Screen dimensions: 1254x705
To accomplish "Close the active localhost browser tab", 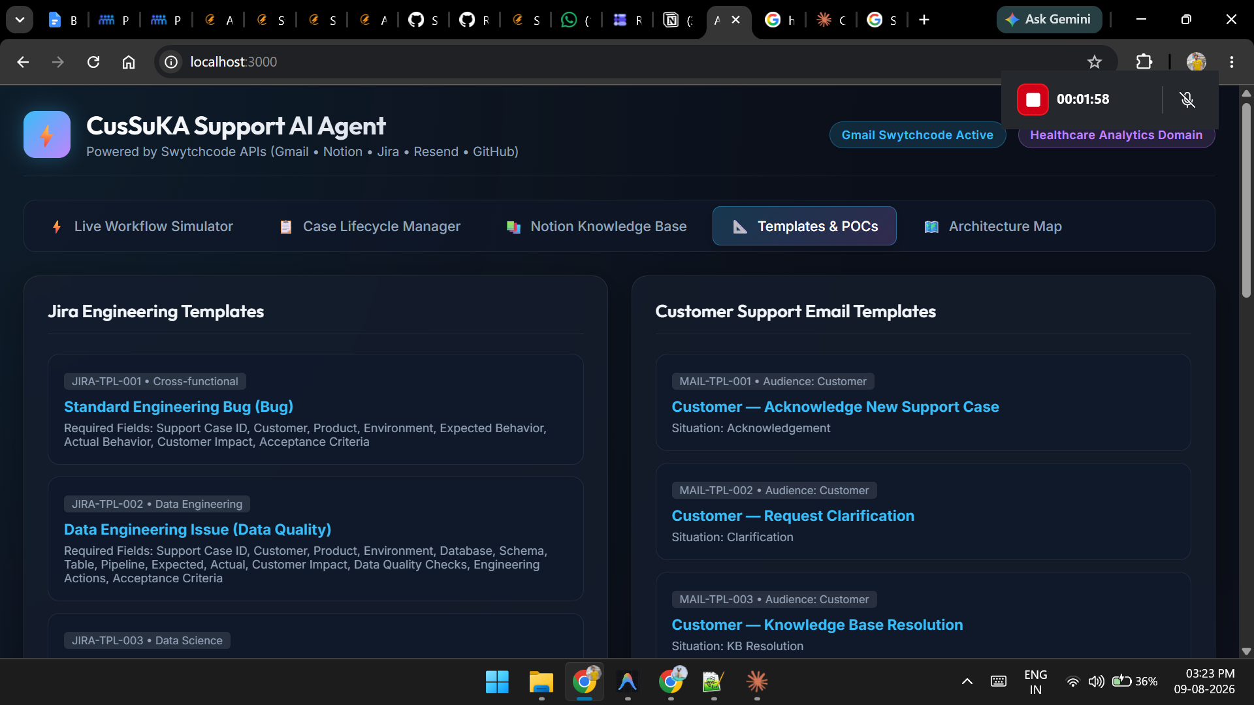I will click(x=736, y=20).
